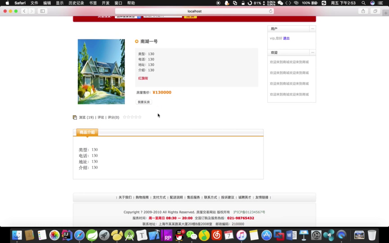Open the yellow Notes app in dock
The width and height of the screenshot is (389, 243).
point(254,235)
